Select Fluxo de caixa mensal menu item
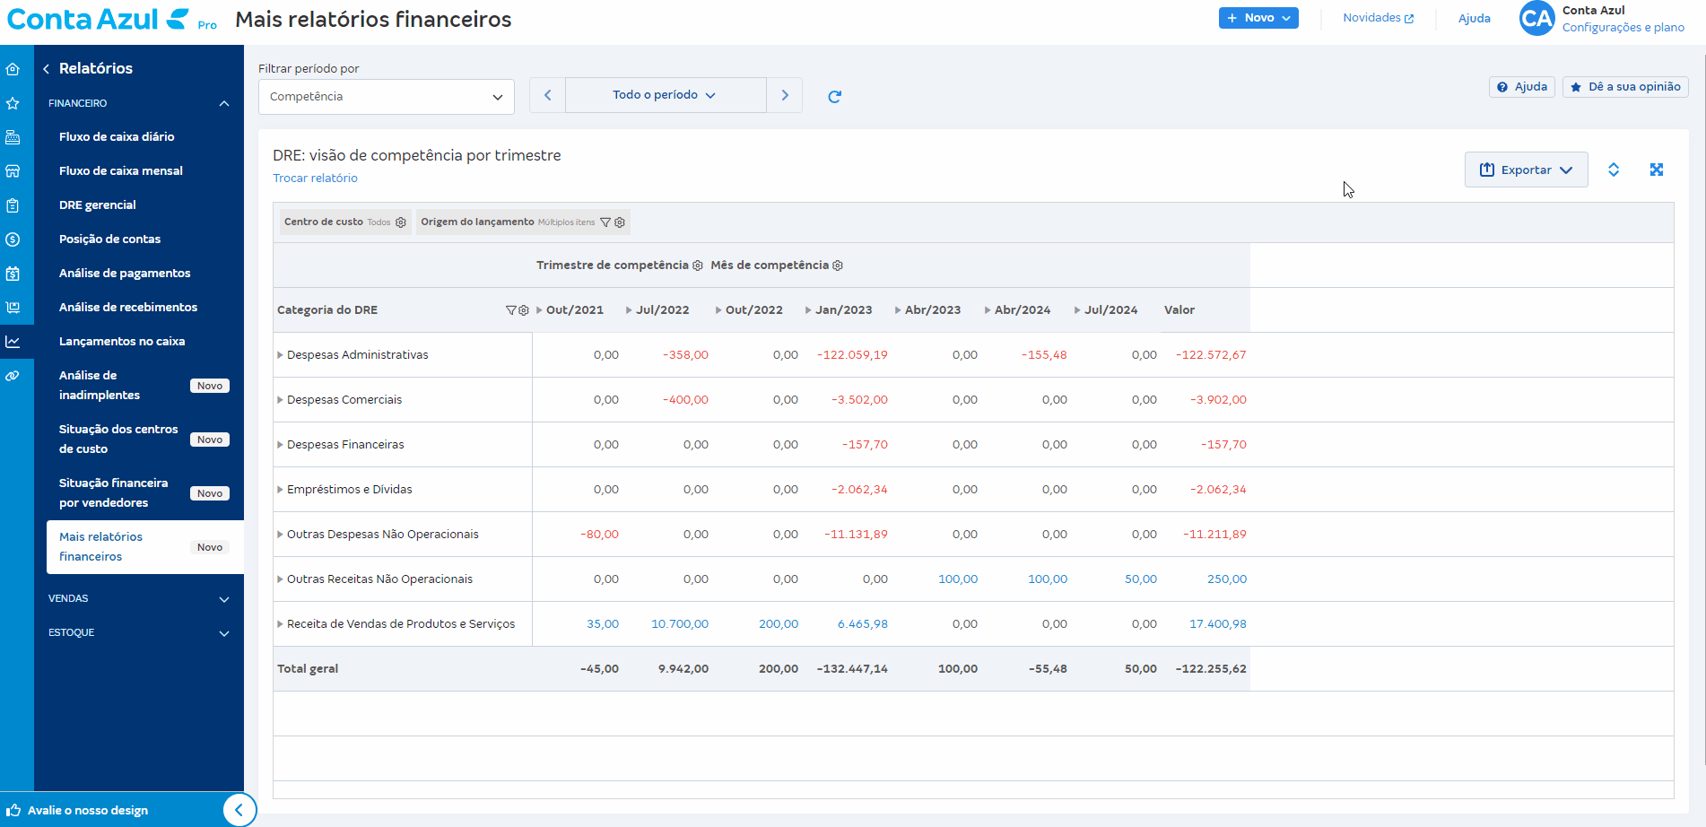This screenshot has width=1706, height=827. (x=121, y=171)
